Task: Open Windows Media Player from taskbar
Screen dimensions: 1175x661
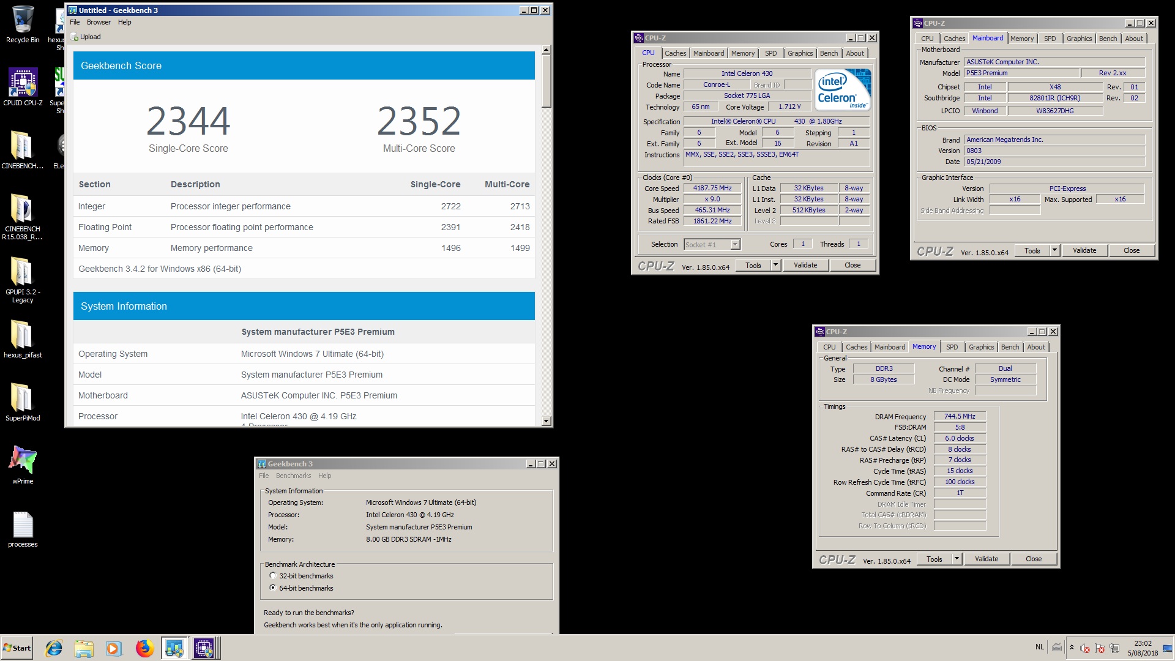Action: click(x=114, y=648)
